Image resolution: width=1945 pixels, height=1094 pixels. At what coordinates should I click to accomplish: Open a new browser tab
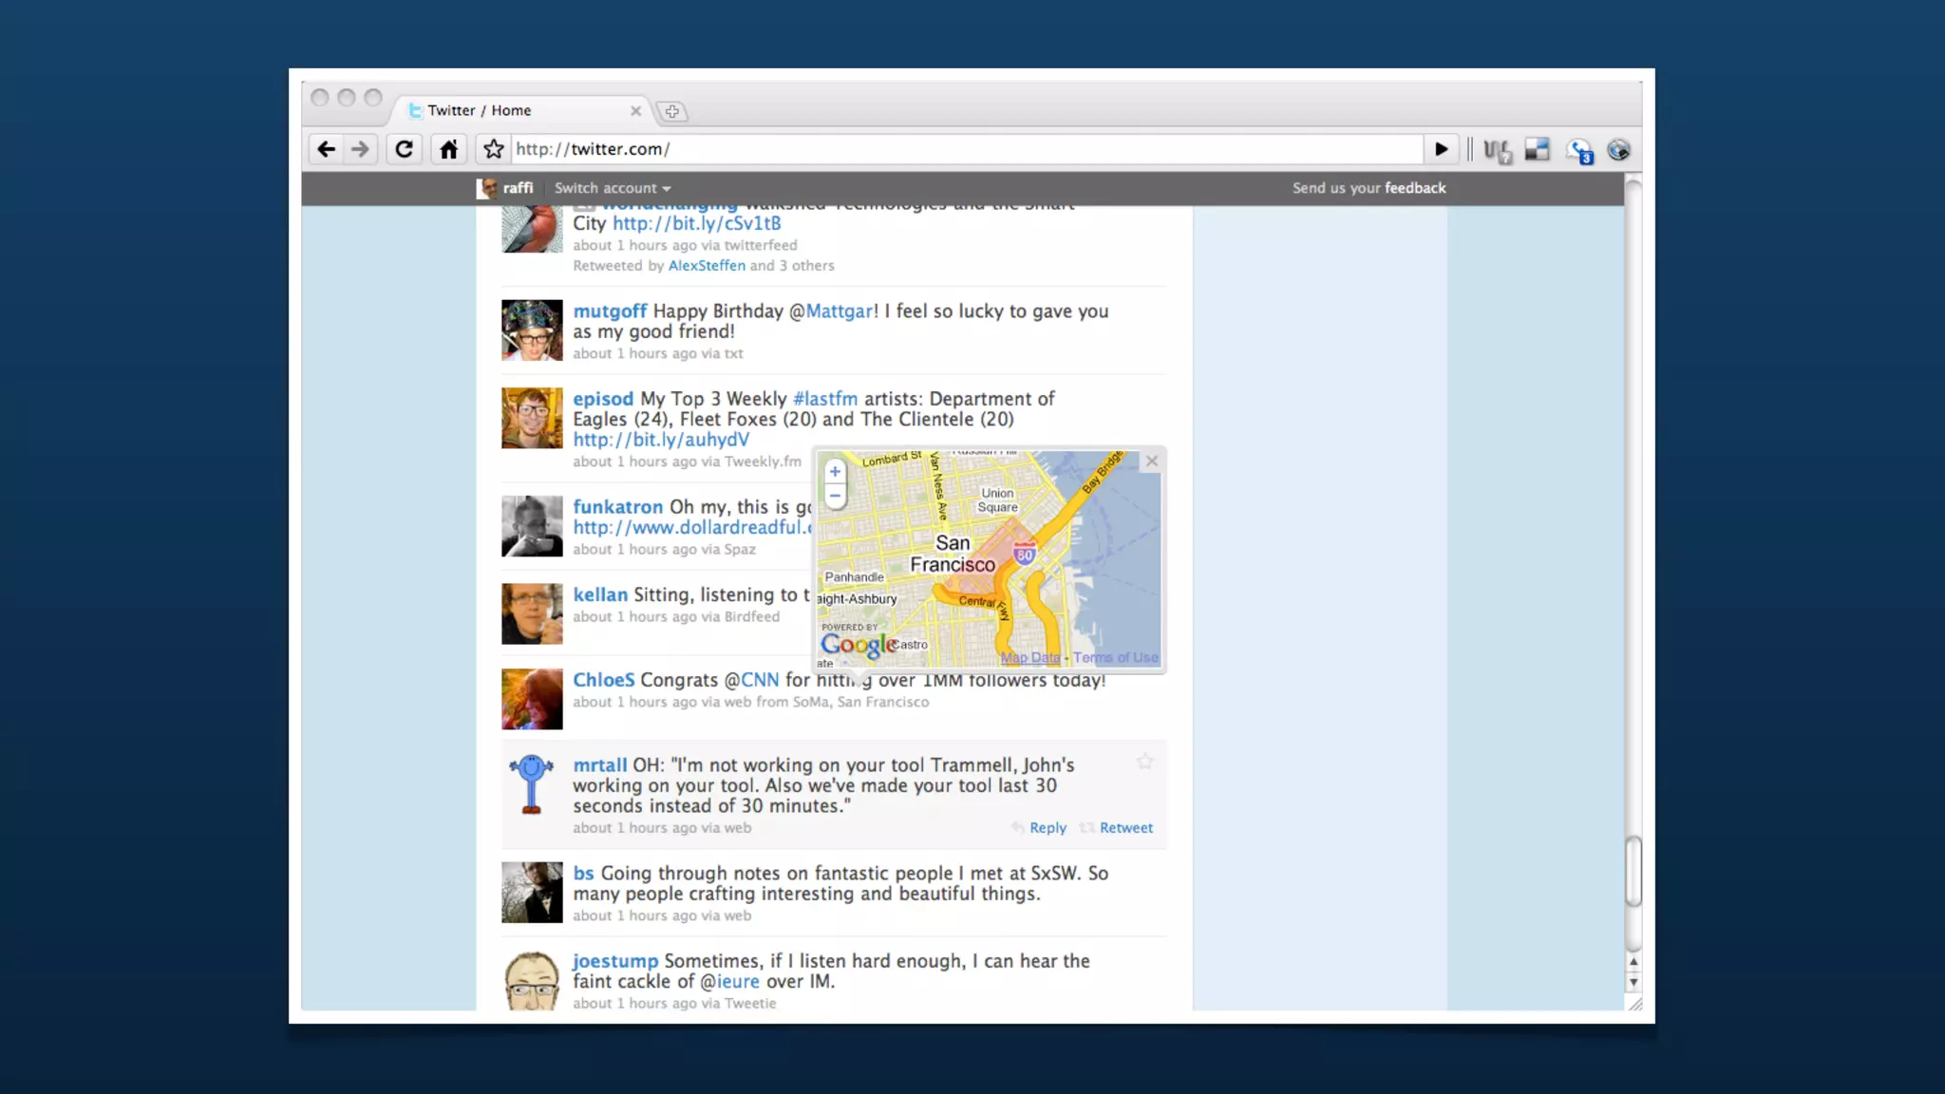click(671, 111)
